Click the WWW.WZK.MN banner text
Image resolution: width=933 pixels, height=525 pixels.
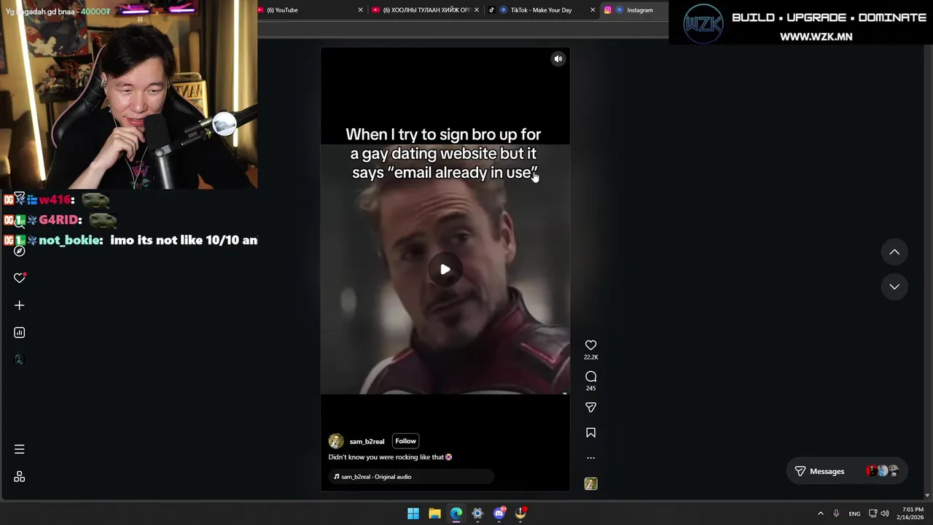(x=816, y=36)
